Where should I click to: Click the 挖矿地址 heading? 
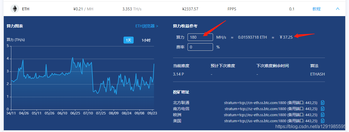click(x=181, y=92)
